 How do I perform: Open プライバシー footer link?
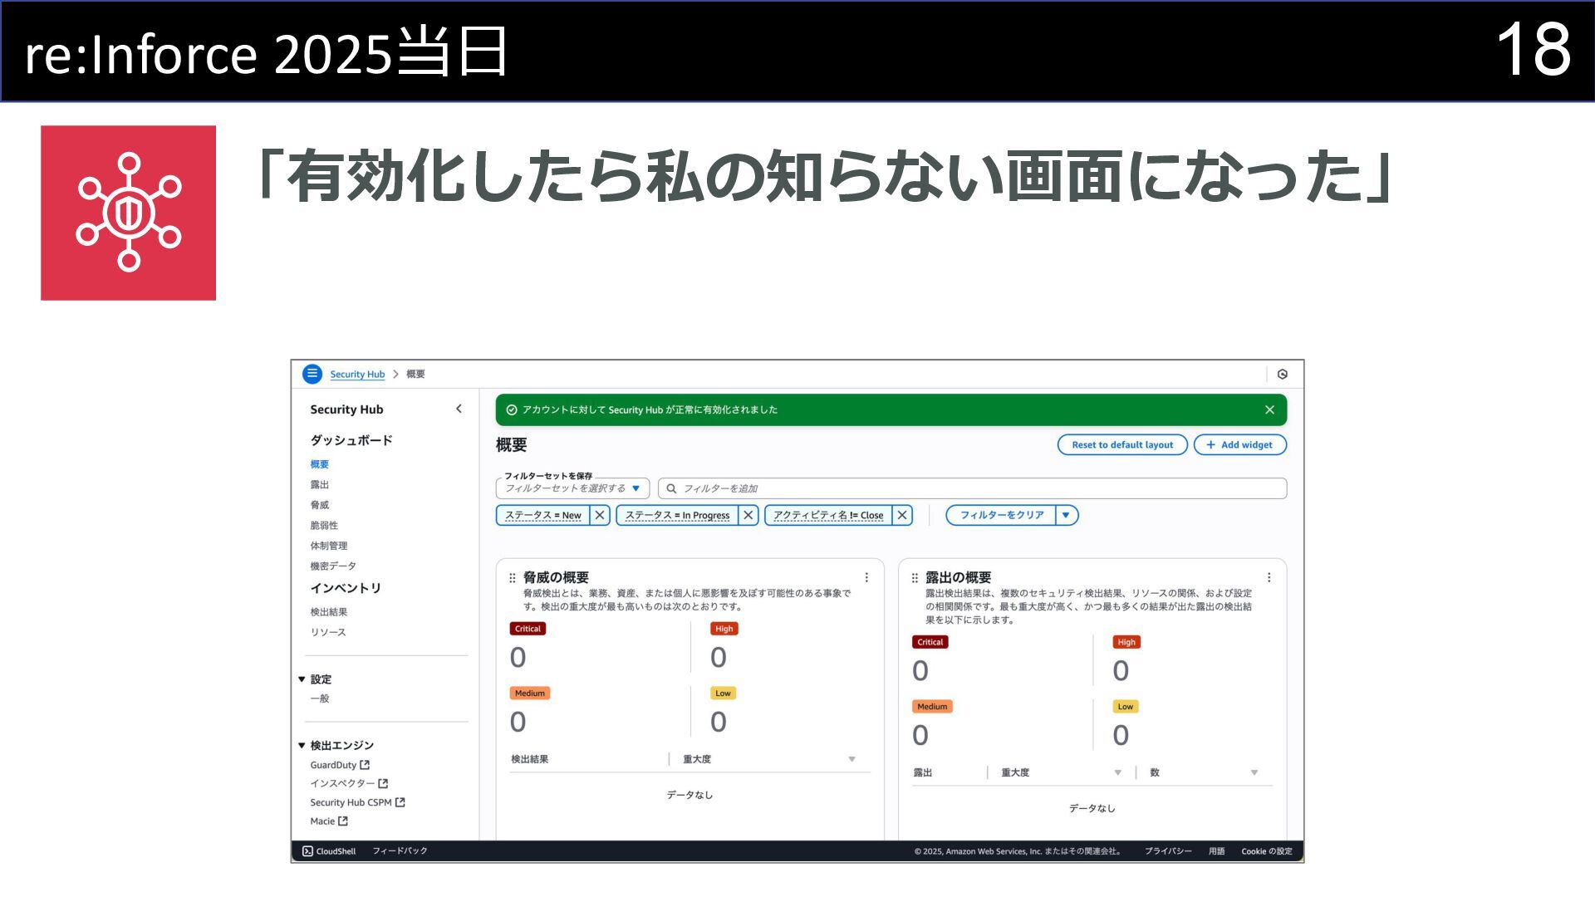[1168, 851]
